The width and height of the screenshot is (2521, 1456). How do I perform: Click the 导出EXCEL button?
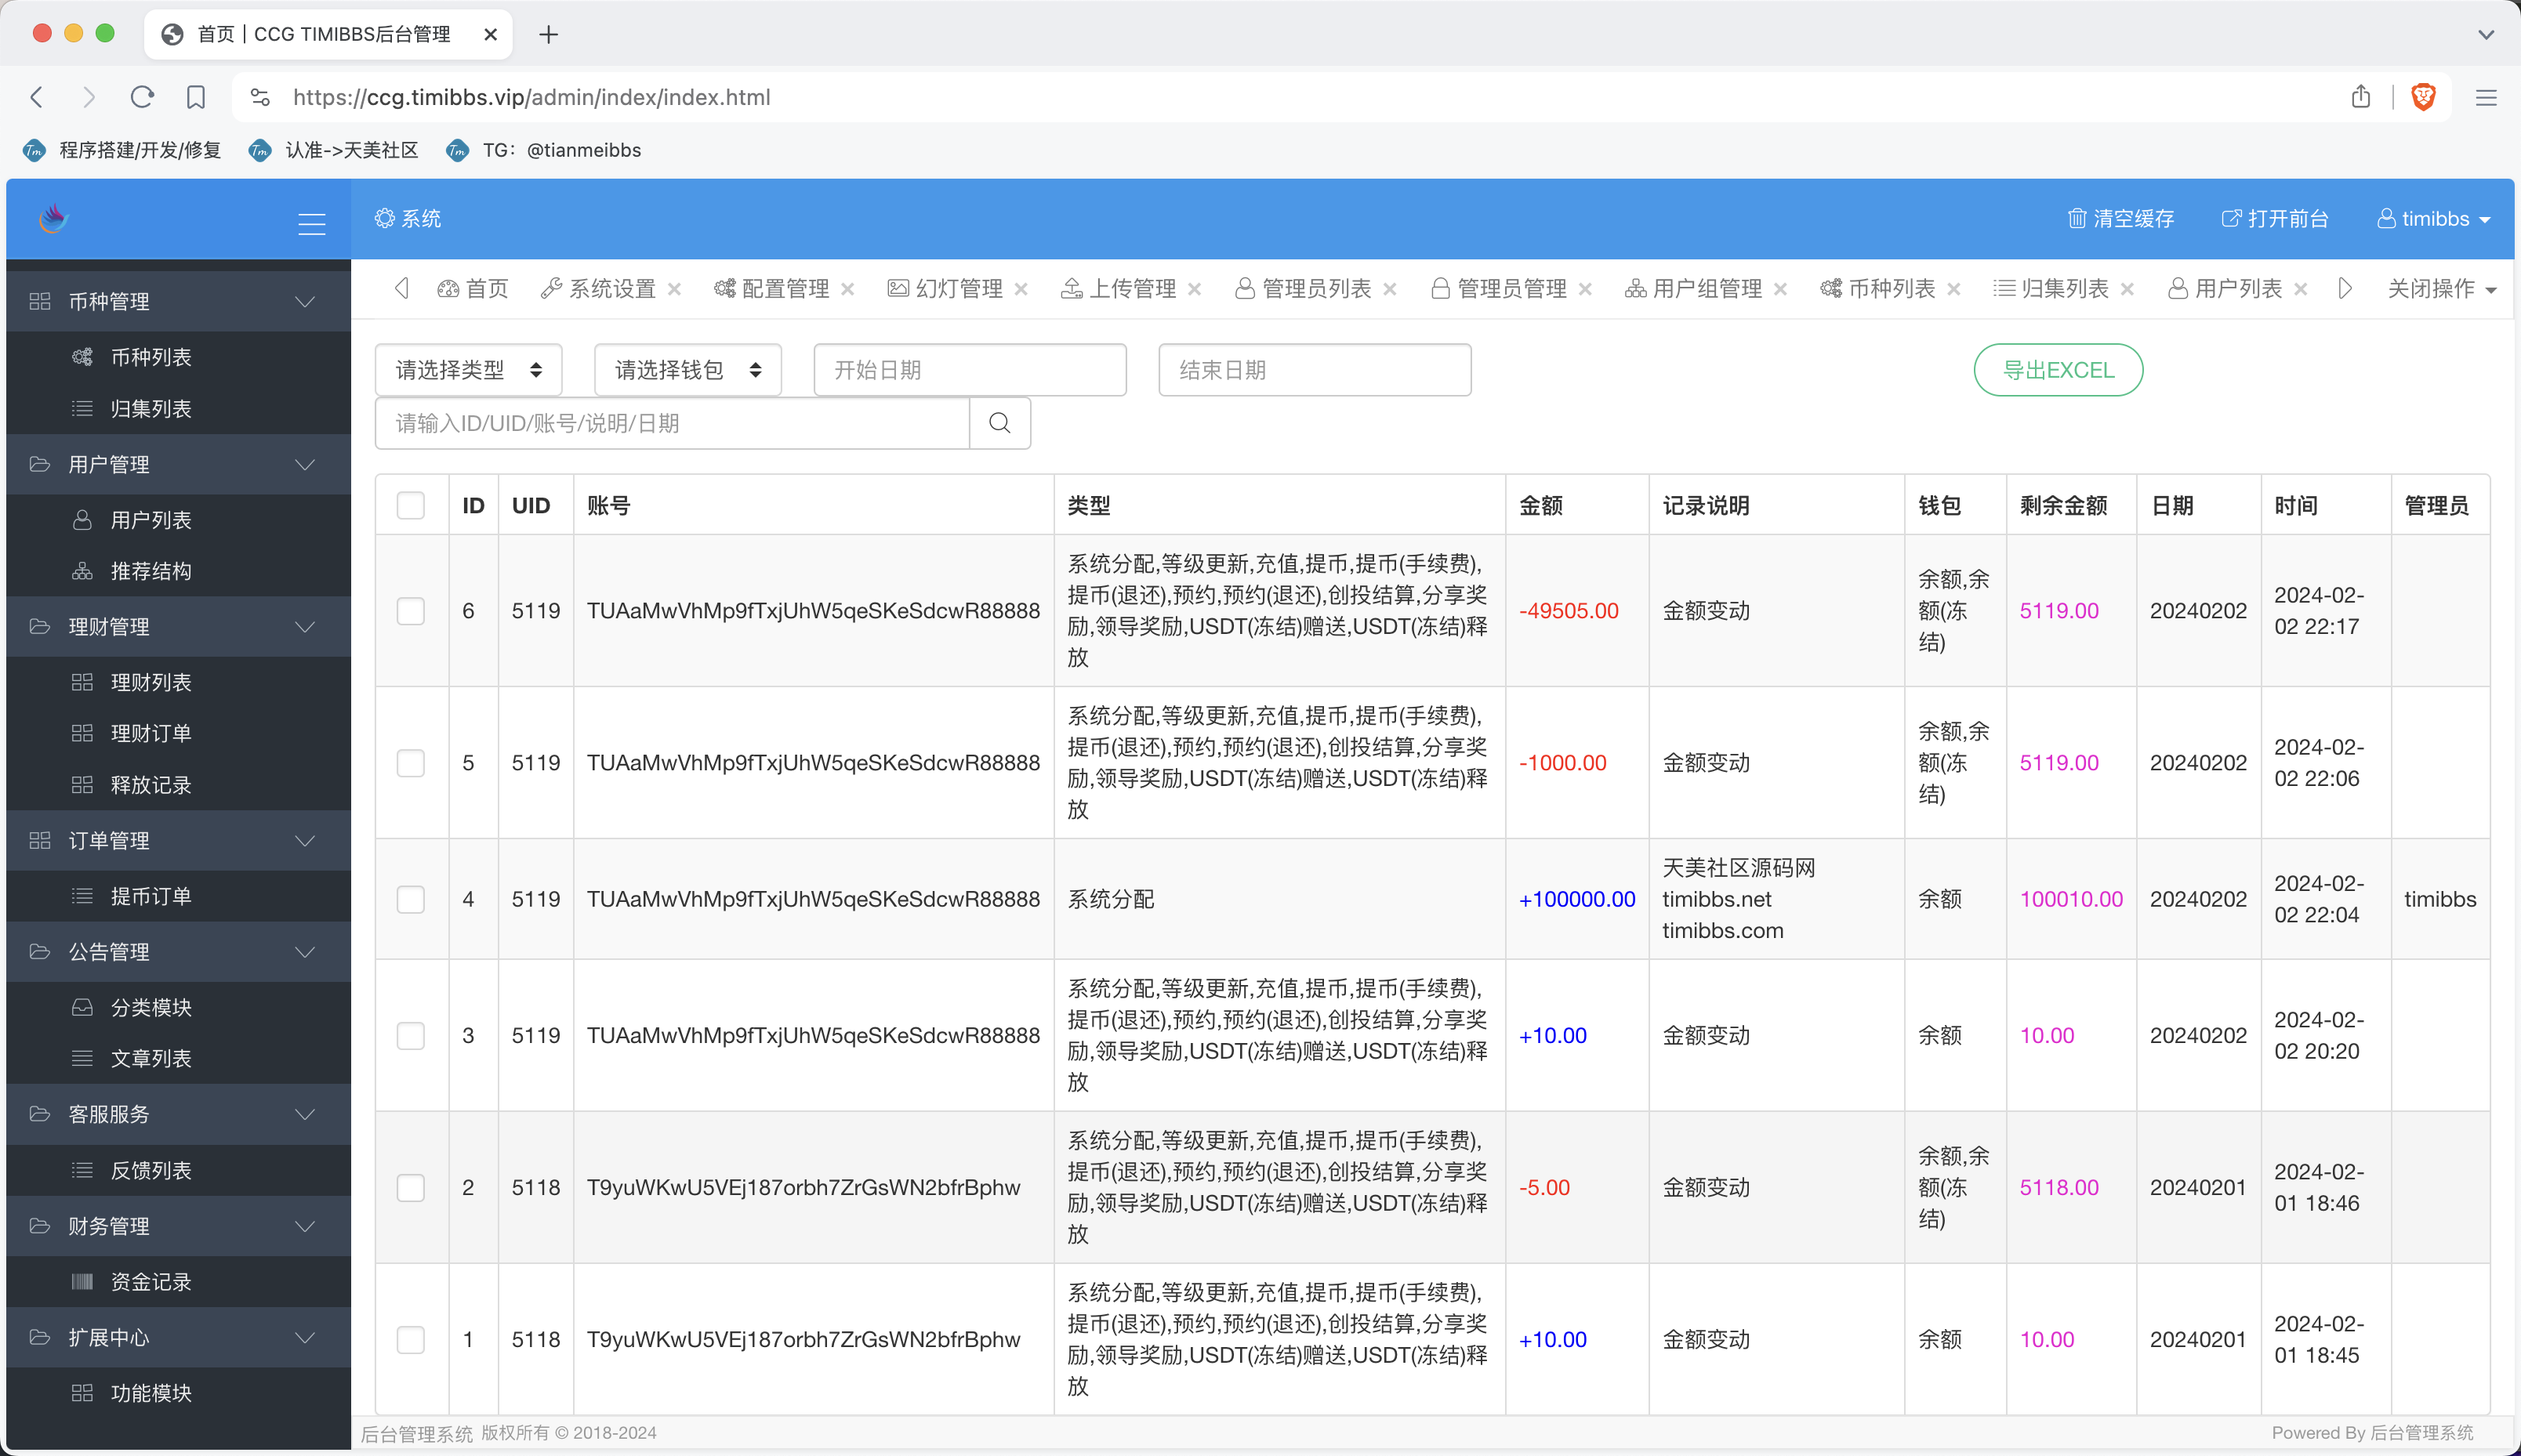2058,370
